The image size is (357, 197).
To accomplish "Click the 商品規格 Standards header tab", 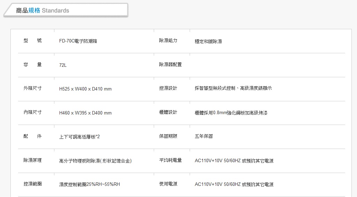I will (x=66, y=10).
